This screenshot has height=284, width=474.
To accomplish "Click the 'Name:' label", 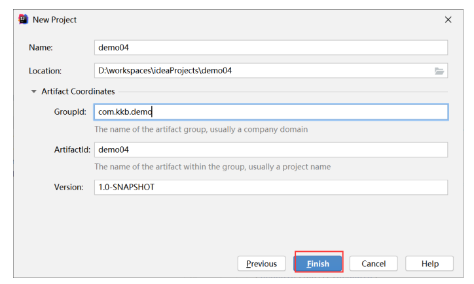I will point(41,47).
